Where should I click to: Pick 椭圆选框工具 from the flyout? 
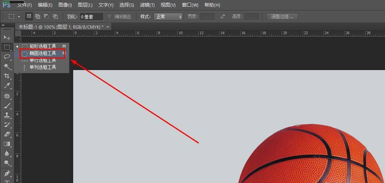point(41,53)
